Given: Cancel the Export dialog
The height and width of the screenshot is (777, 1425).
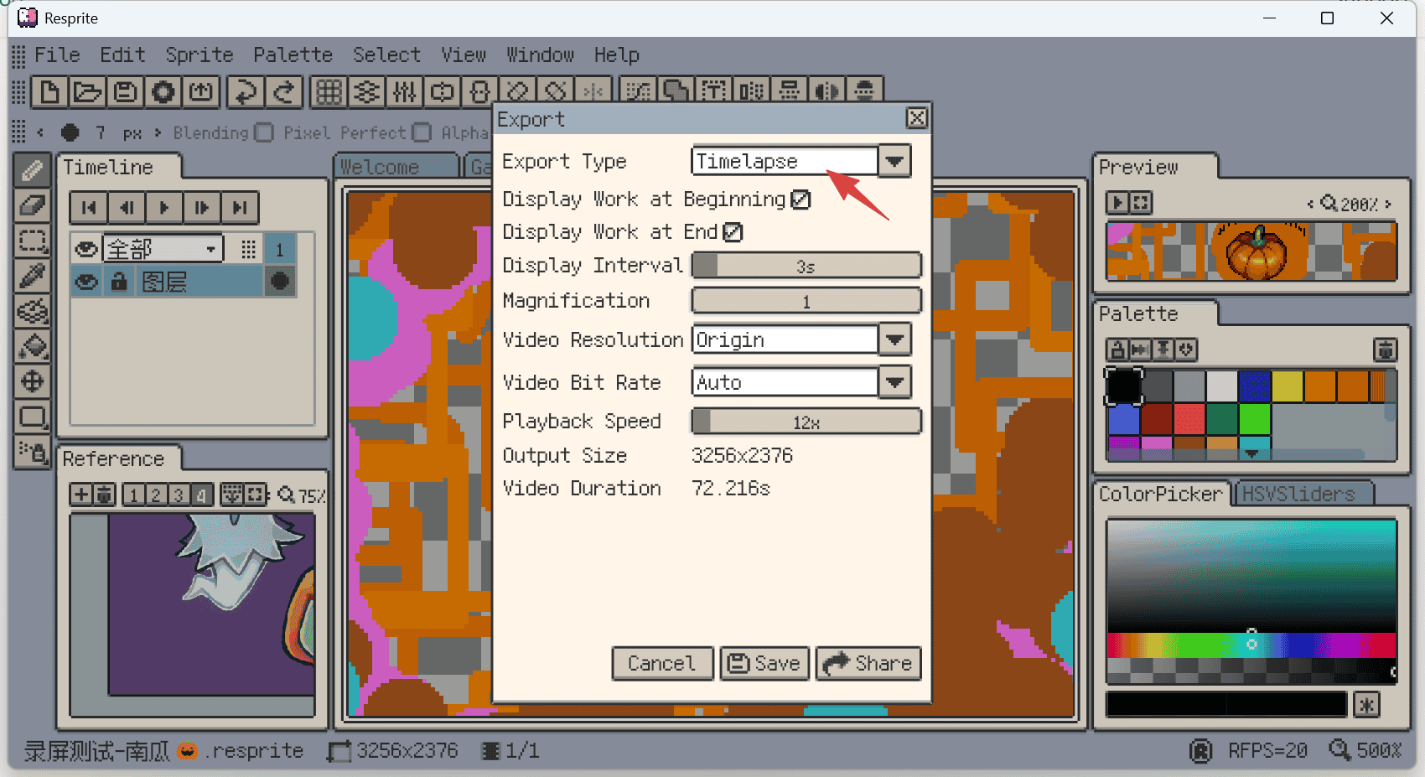Looking at the screenshot, I should pos(662,663).
